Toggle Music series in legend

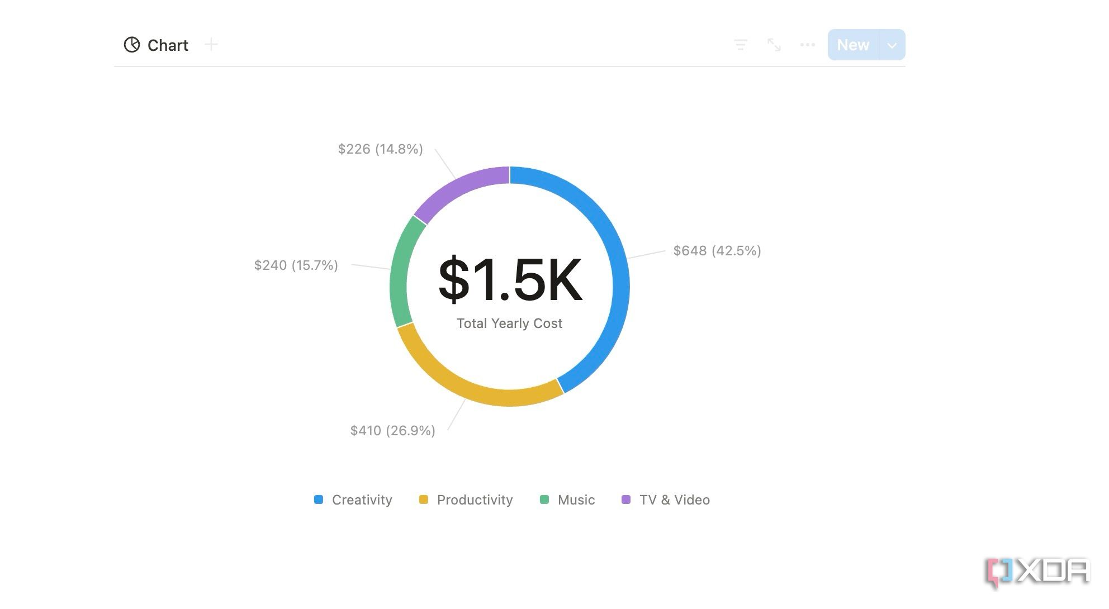[576, 500]
